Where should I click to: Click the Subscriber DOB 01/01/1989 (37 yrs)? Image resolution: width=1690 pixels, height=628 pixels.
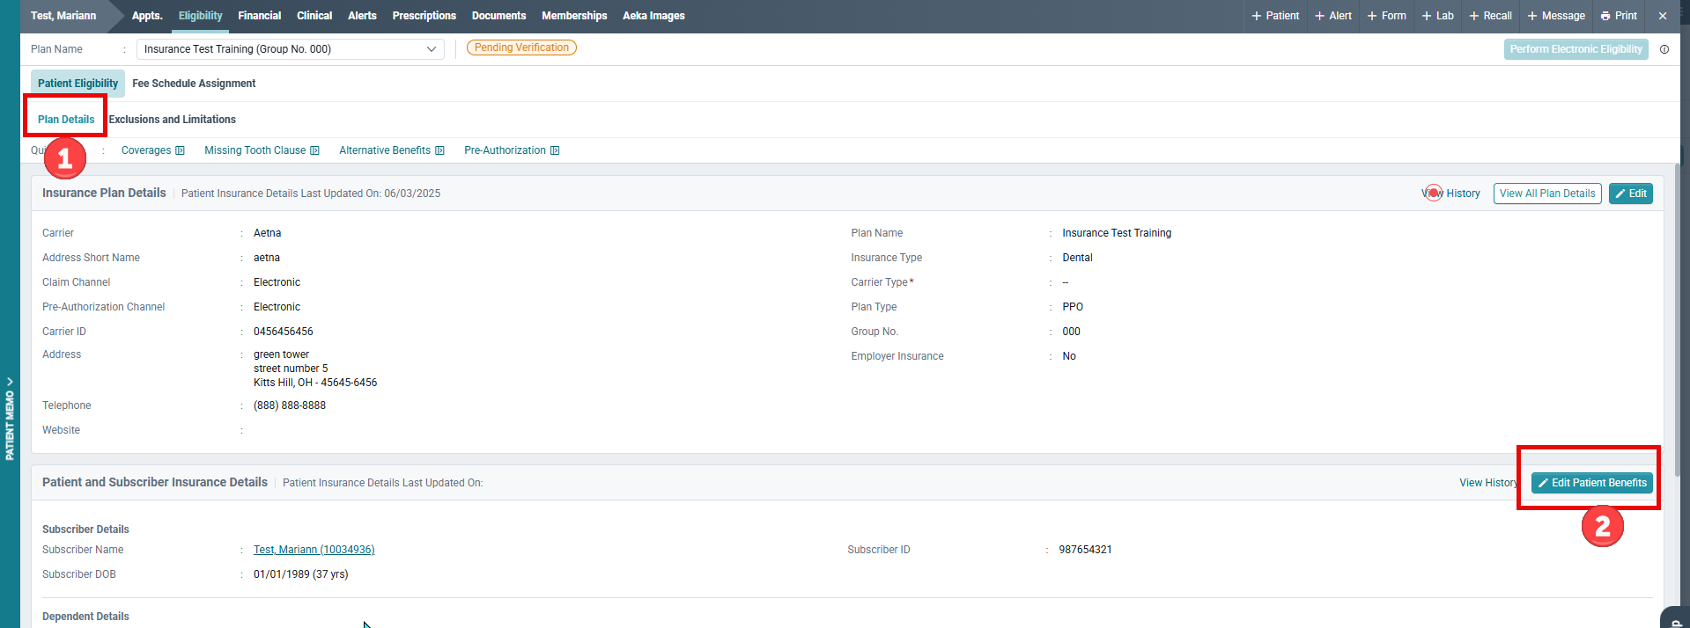(301, 574)
